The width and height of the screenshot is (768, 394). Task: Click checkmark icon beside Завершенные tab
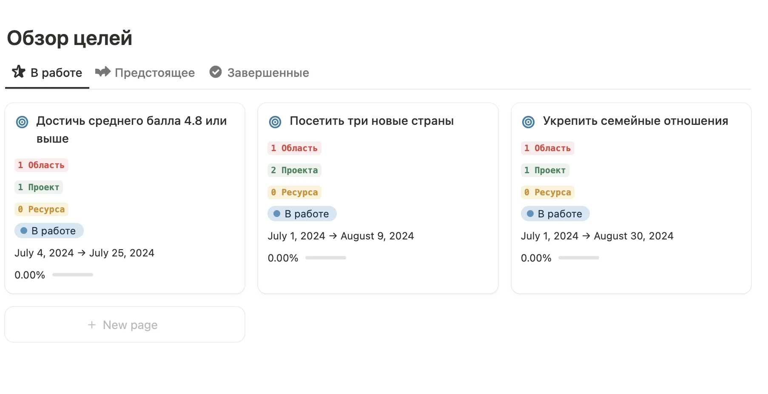[216, 72]
